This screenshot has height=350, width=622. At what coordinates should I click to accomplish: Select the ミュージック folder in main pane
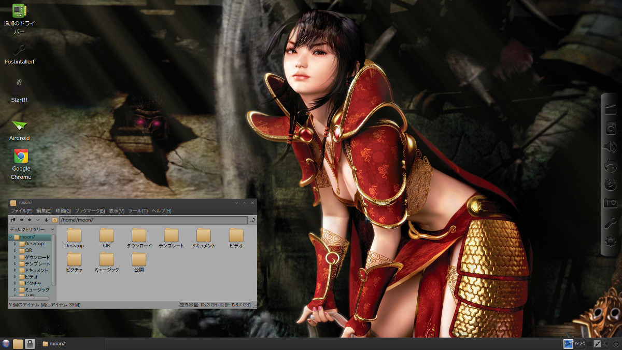pyautogui.click(x=106, y=263)
